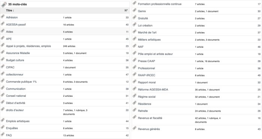Screen dimensions: 262x139
Task: Select the keyword icon beside CIPAC
Action: (x=3, y=67)
